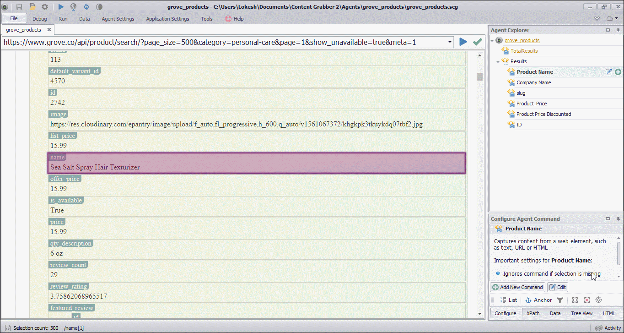The width and height of the screenshot is (624, 333).
Task: Click the blue refresh arrows icon
Action: (86, 7)
